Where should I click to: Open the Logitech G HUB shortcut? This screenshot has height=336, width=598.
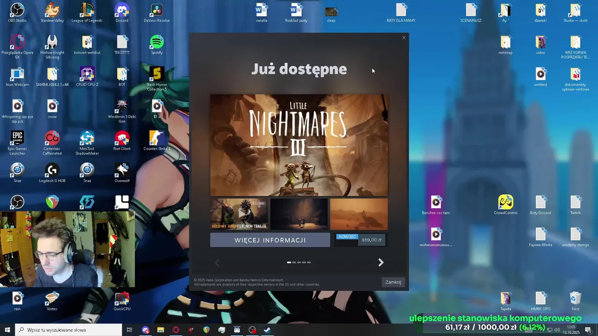tap(52, 173)
